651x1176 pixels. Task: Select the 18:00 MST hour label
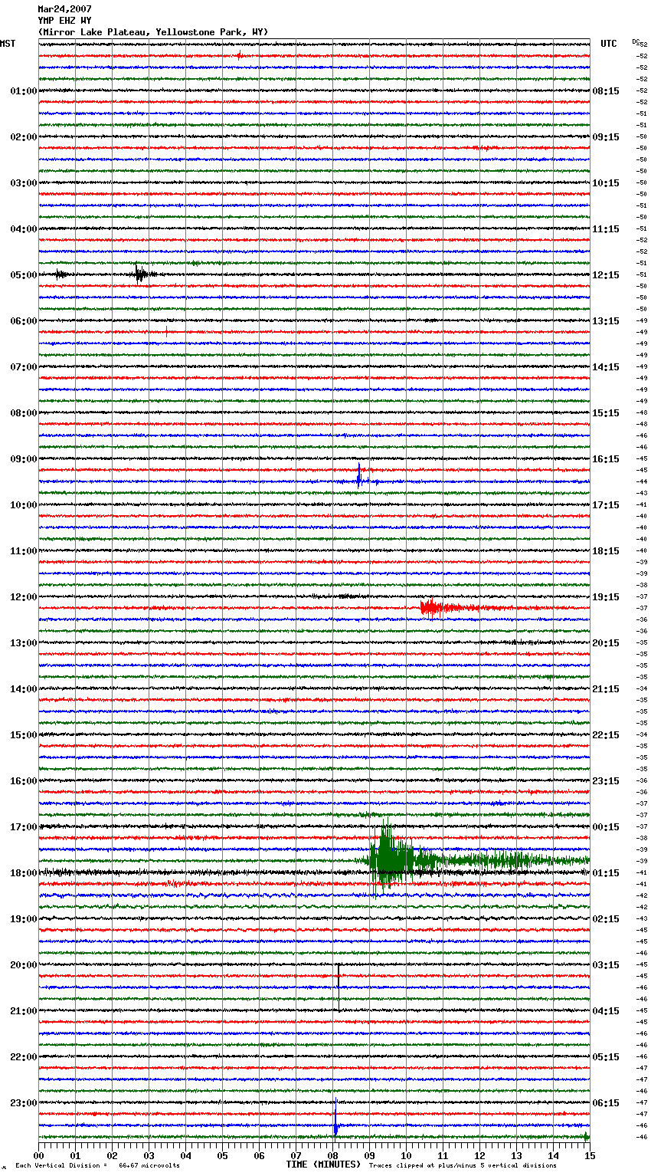pos(24,873)
